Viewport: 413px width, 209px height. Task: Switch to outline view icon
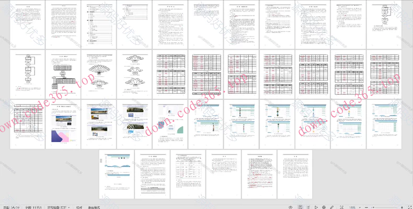point(308,207)
